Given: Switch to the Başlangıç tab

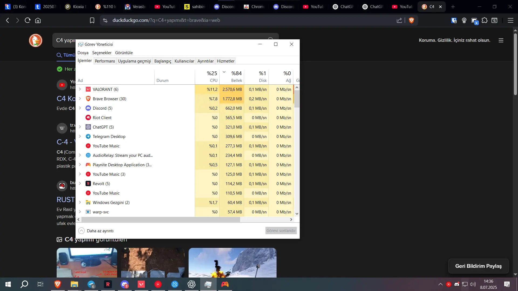Looking at the screenshot, I should [163, 61].
